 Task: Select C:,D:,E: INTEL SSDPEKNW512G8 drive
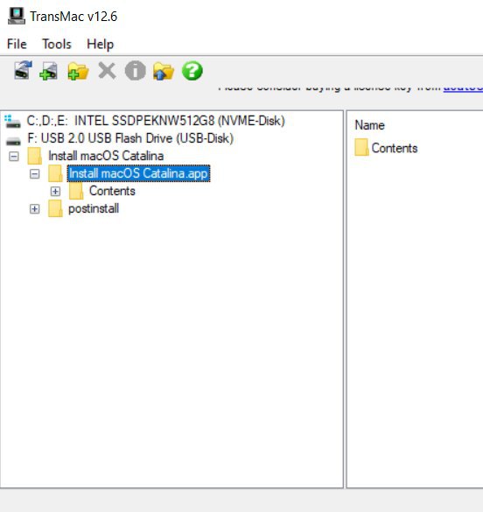point(156,121)
